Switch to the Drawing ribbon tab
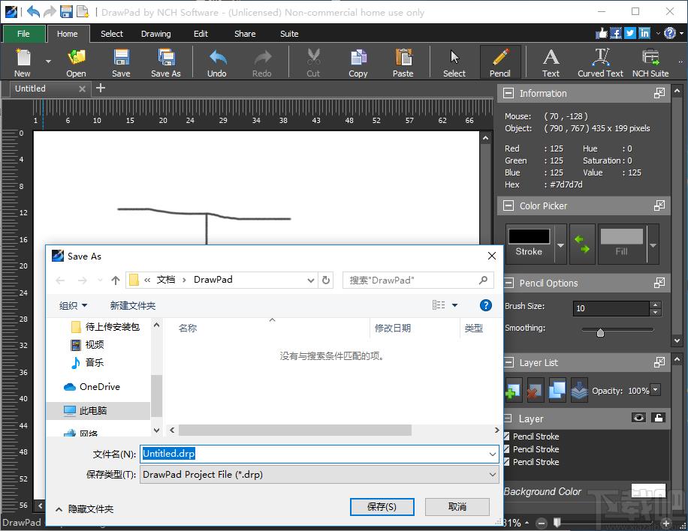This screenshot has width=688, height=531. click(x=155, y=34)
